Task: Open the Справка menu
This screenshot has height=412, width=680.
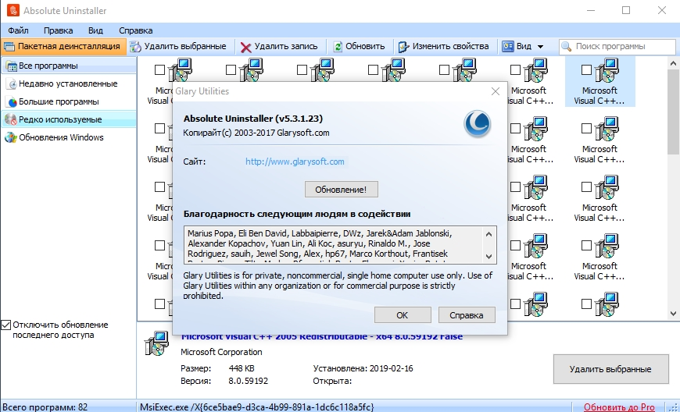Action: tap(136, 30)
